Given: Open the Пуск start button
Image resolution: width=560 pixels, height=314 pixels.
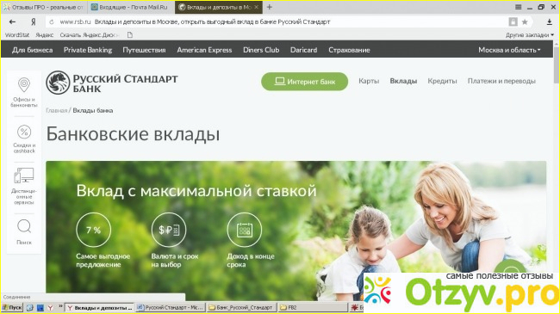Looking at the screenshot, I should [x=12, y=308].
